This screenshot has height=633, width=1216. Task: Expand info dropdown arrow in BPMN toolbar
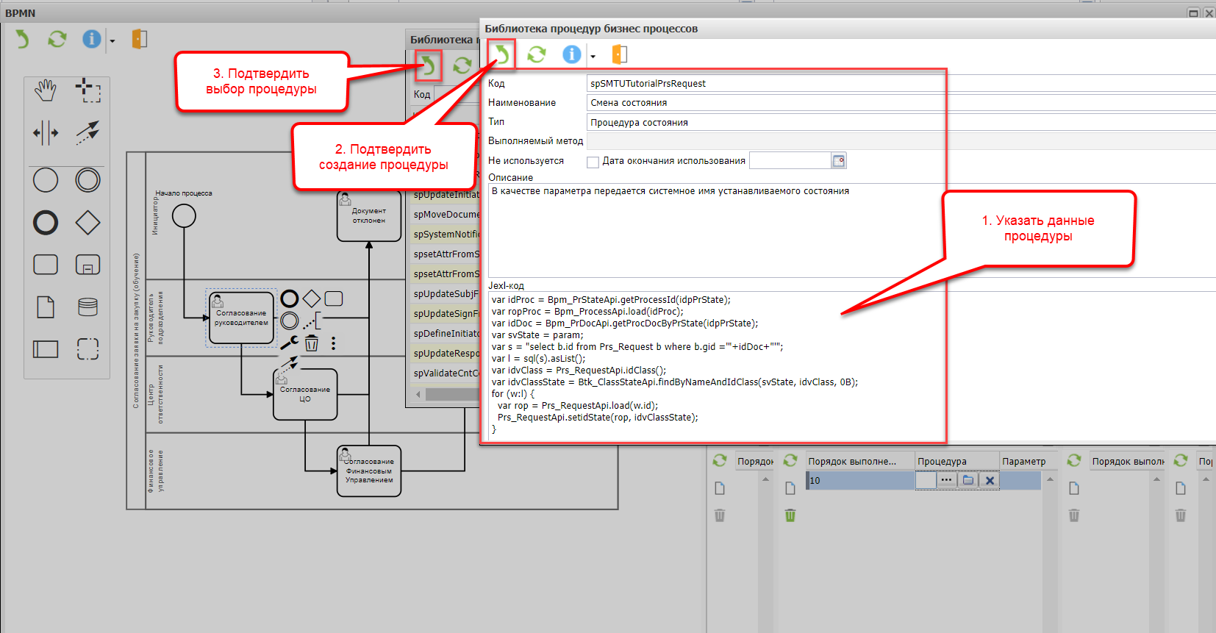click(x=112, y=41)
